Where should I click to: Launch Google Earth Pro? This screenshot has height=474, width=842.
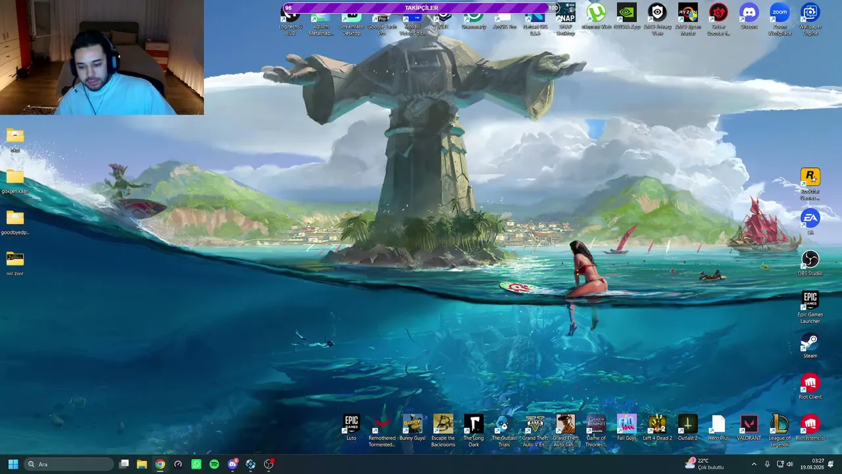pos(382,20)
